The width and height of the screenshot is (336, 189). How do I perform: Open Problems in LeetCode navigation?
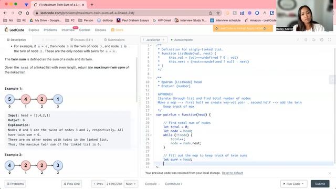point(50,30)
